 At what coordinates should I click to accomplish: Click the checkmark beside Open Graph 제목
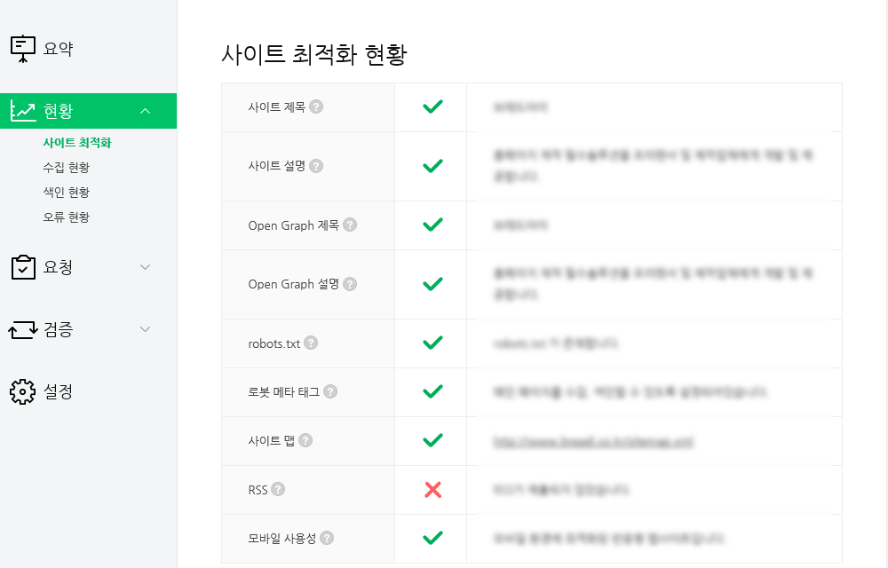click(432, 225)
